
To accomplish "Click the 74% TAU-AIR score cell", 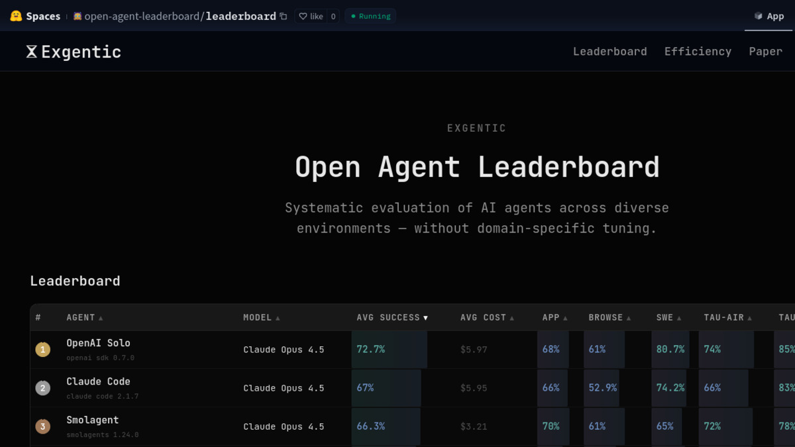I will click(x=726, y=349).
